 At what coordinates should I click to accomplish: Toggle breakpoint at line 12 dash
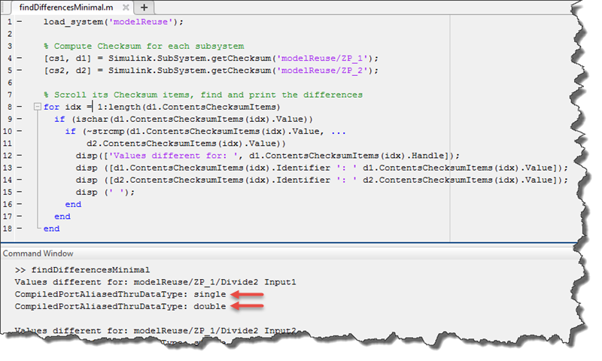[19, 156]
